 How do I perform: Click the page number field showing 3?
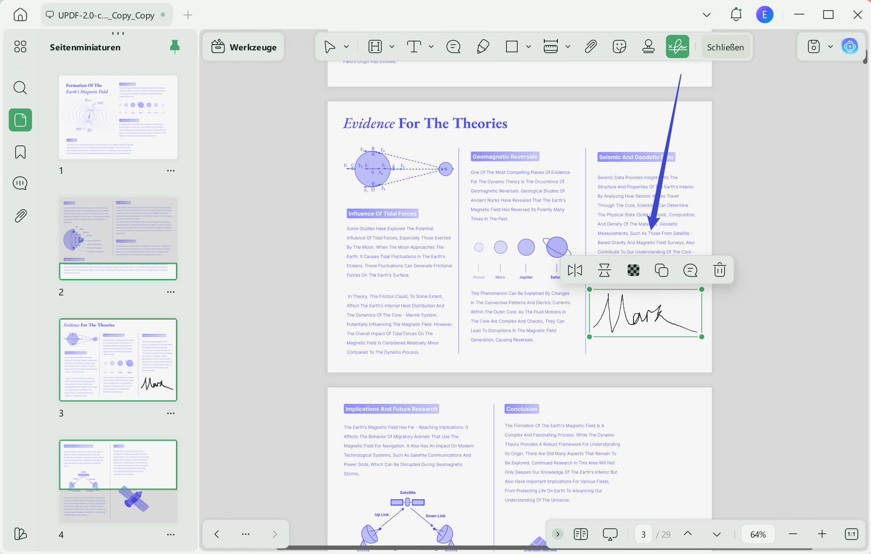tap(643, 534)
